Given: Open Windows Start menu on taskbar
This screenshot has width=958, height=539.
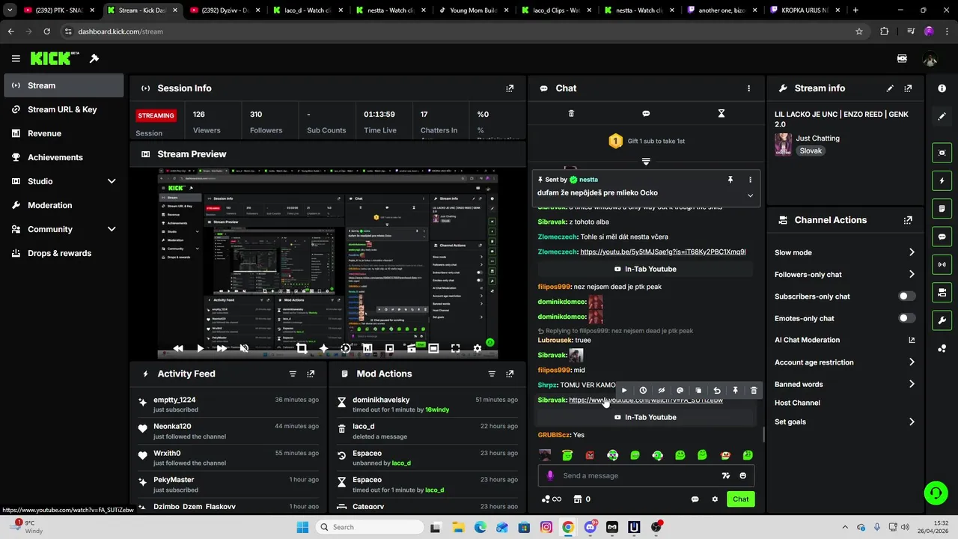Looking at the screenshot, I should click(302, 527).
